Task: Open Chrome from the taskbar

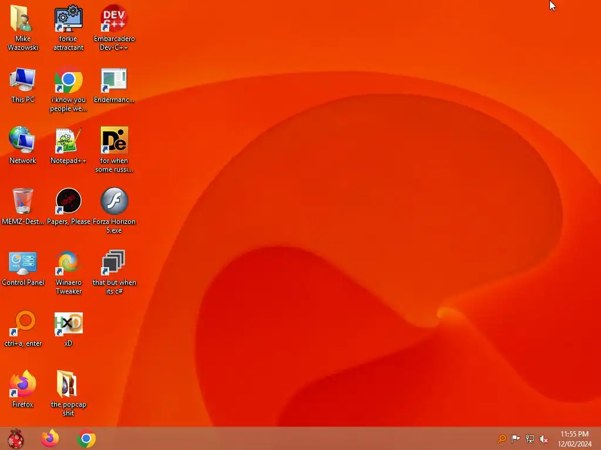Action: (x=86, y=438)
